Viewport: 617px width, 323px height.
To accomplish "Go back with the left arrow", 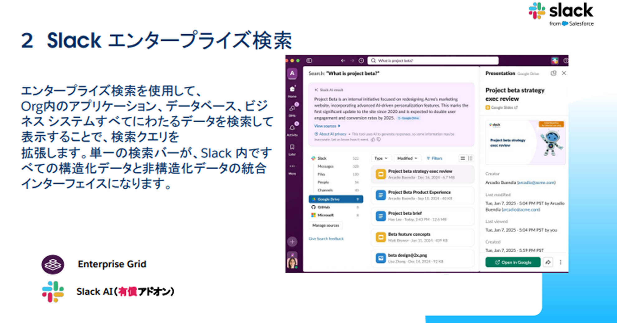I will pyautogui.click(x=343, y=60).
